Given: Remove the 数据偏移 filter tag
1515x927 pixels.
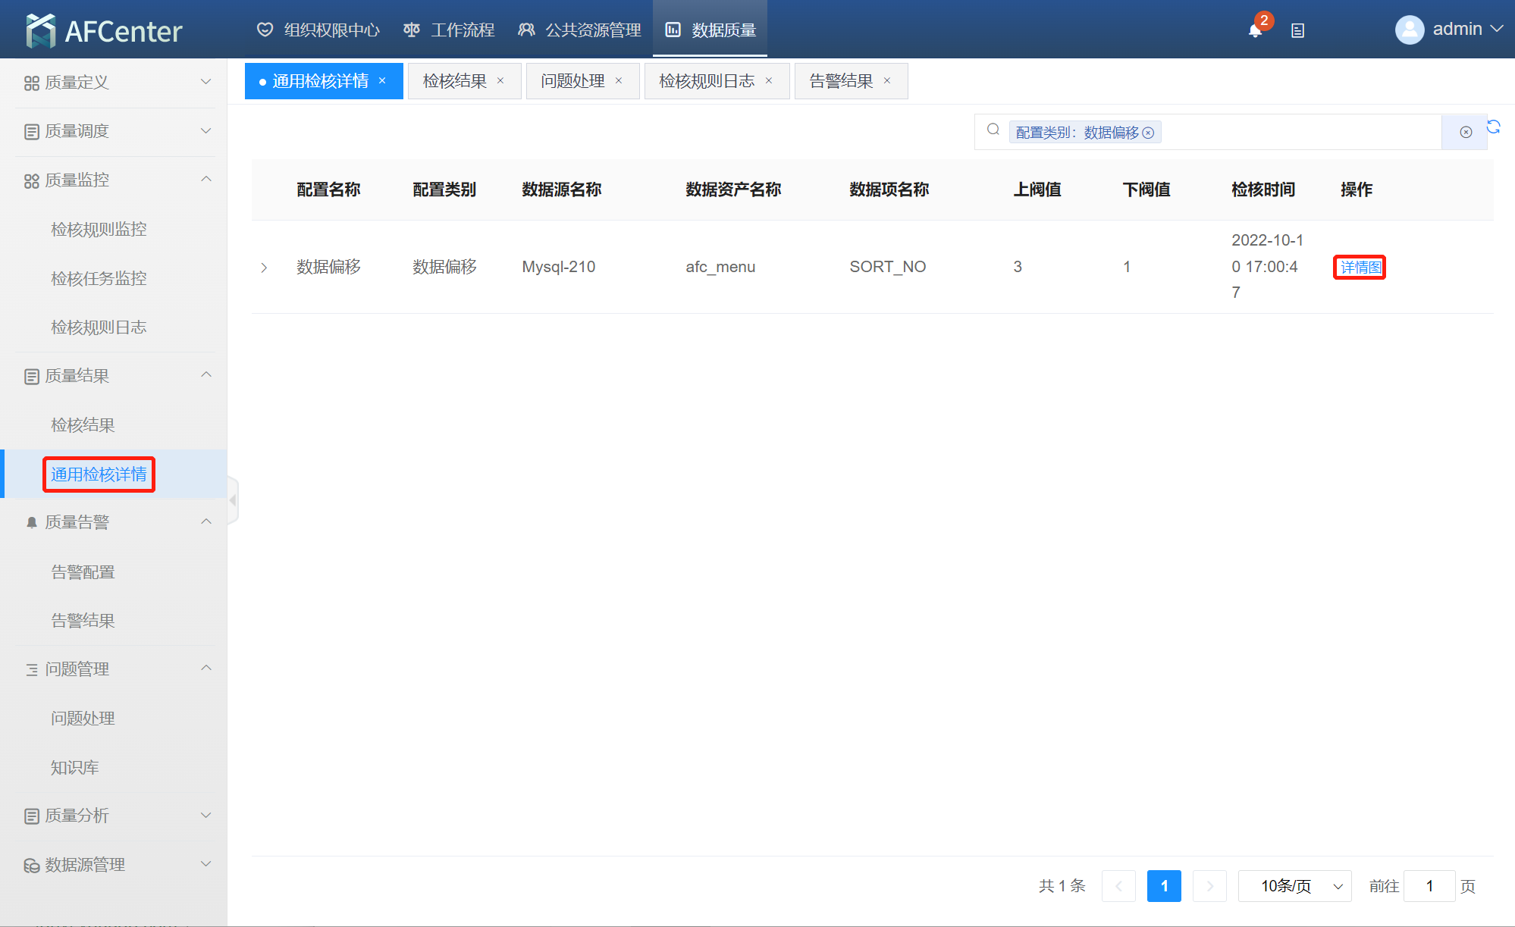Looking at the screenshot, I should point(1149,133).
